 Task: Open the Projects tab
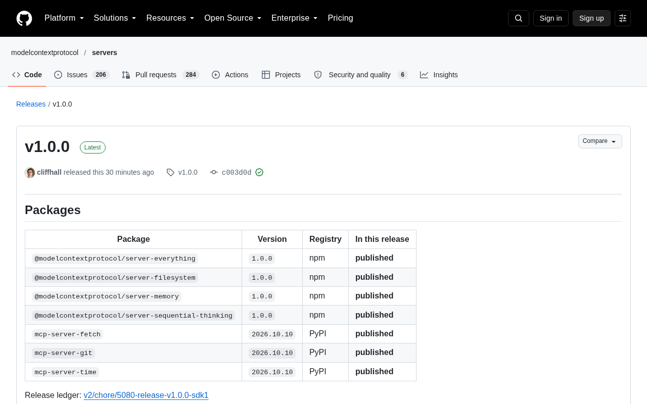281,75
